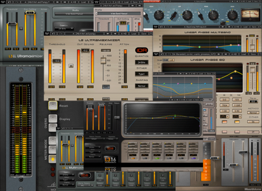Viewport: 262px width, 191px height.
Task: Click the first Scale button in Linear Phase EQ
Action: (x=165, y=60)
